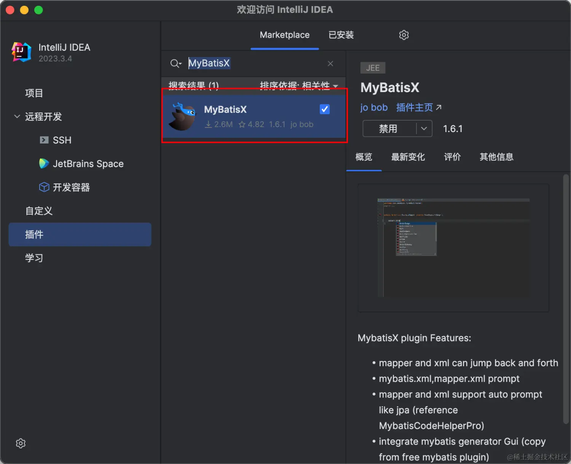This screenshot has width=571, height=464.
Task: Click the IntelliJ IDEA logo icon
Action: 21,52
